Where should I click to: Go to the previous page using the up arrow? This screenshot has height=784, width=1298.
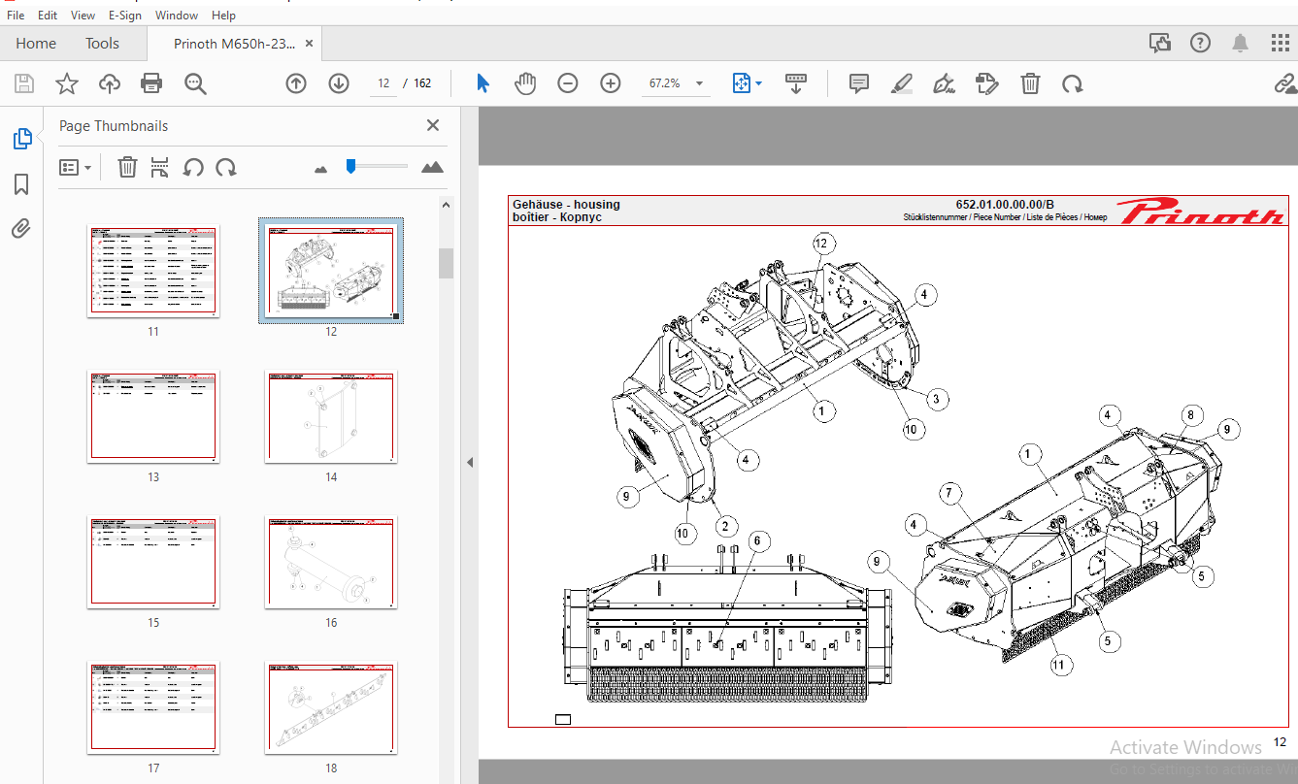(x=296, y=83)
